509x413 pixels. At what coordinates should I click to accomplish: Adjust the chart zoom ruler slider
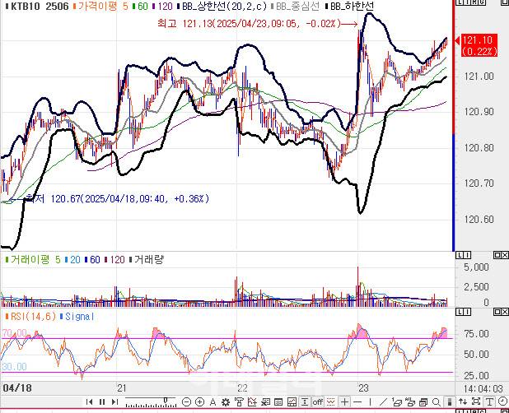click(x=152, y=402)
